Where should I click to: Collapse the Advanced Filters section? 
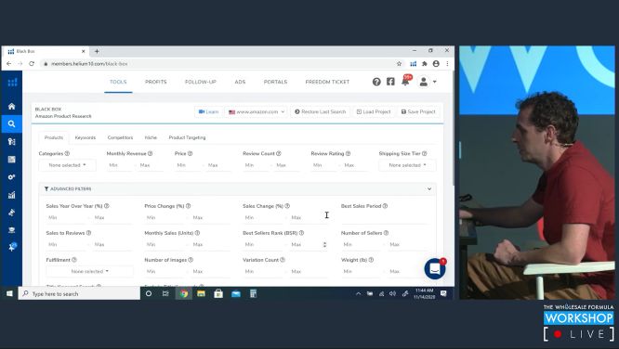point(429,189)
